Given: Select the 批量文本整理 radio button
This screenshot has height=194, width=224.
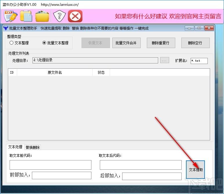Looking at the screenshot, I should click(x=44, y=43).
